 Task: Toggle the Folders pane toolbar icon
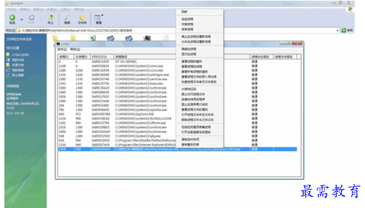pyautogui.click(x=82, y=18)
